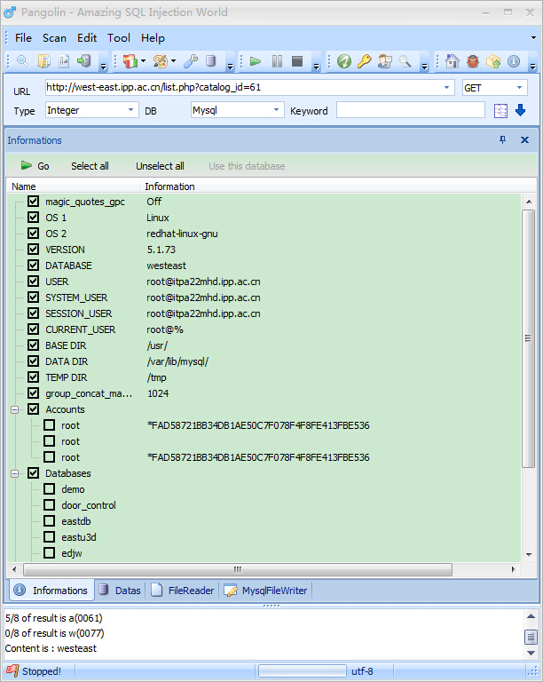Click the box with up arrow icon
Viewport: 543px width, 682px height.
click(493, 61)
